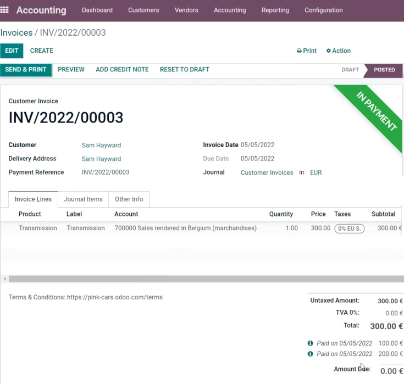
Task: Open the Dashboard menu
Action: tap(97, 10)
